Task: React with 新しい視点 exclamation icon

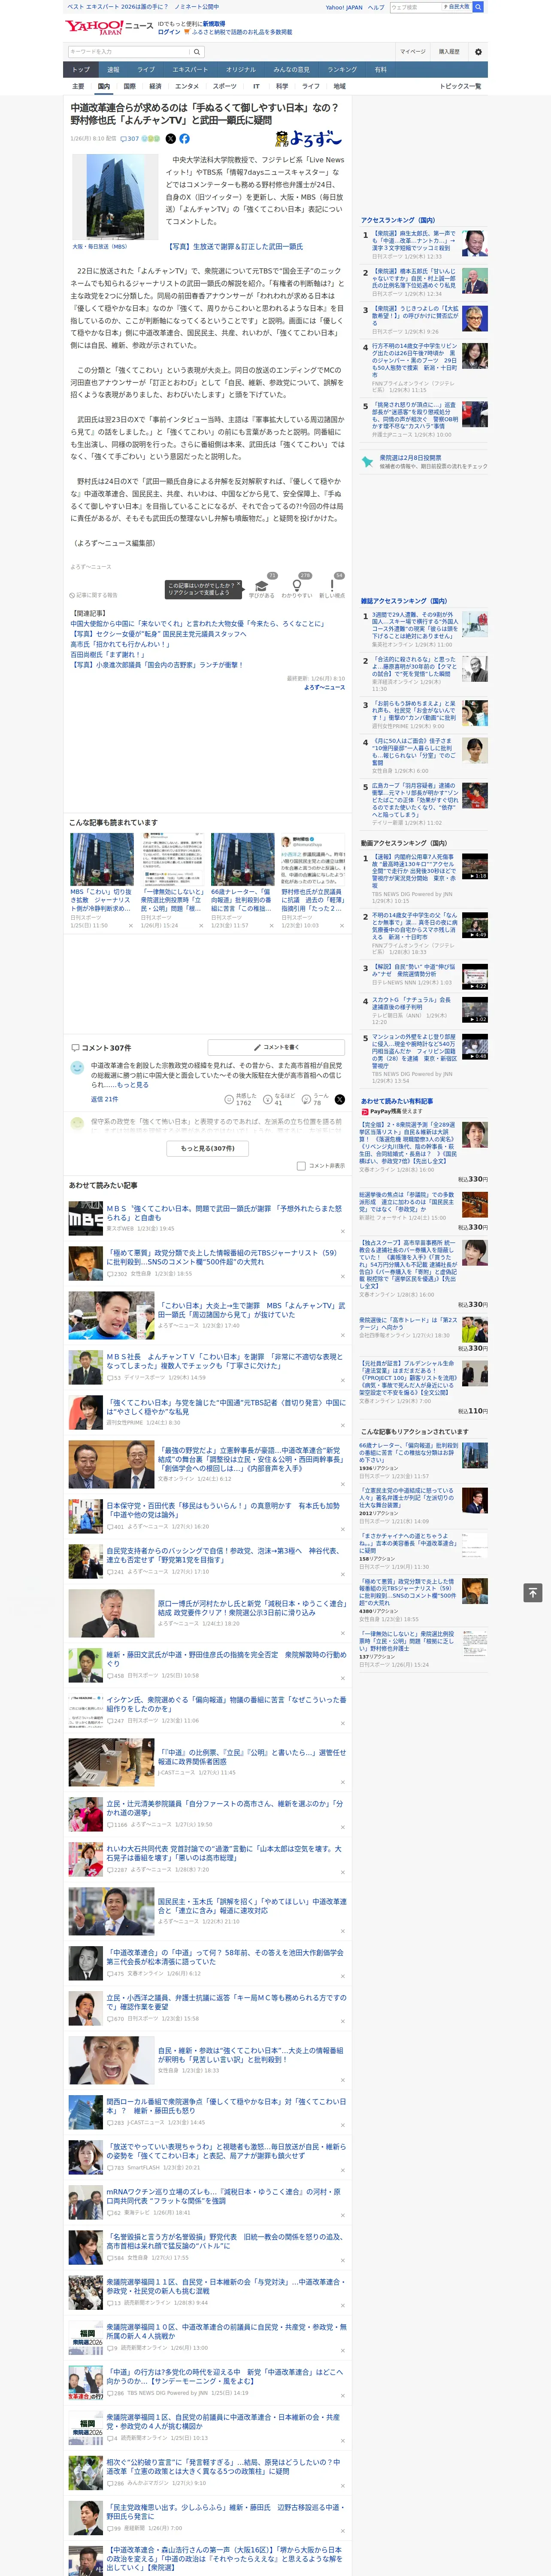Action: (332, 586)
